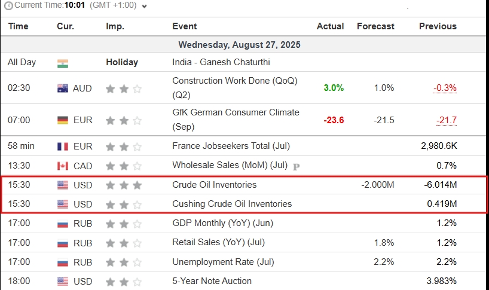Click the US flag in the Crude Oil Inventories row
The height and width of the screenshot is (290, 489).
pos(63,185)
